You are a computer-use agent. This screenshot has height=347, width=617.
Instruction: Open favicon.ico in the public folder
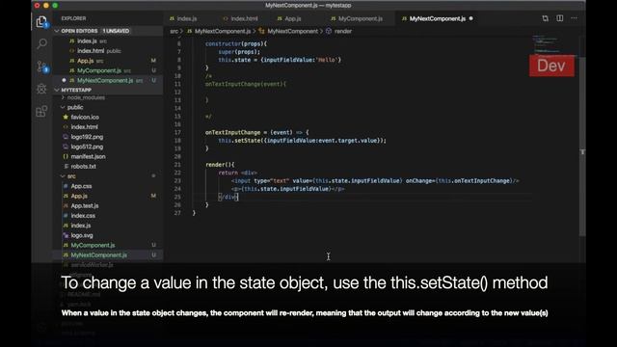pyautogui.click(x=85, y=118)
